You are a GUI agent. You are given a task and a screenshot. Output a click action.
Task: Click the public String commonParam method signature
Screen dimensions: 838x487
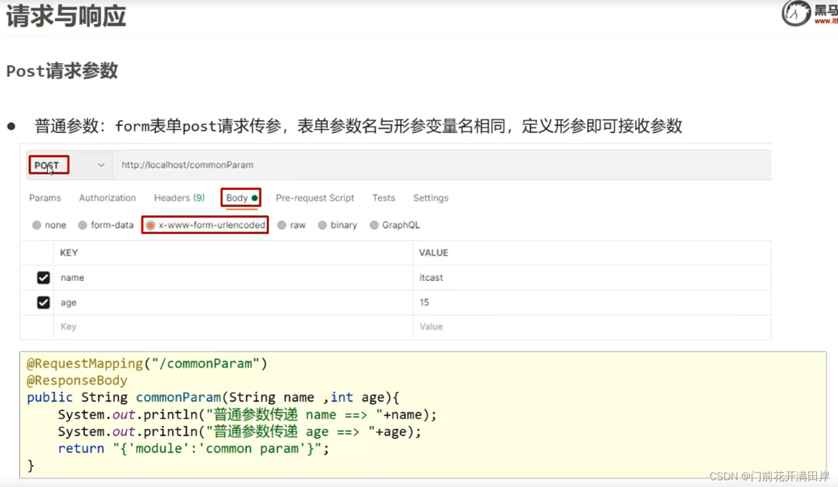pyautogui.click(x=213, y=398)
